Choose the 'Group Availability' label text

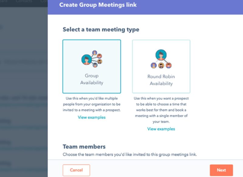tap(92, 79)
